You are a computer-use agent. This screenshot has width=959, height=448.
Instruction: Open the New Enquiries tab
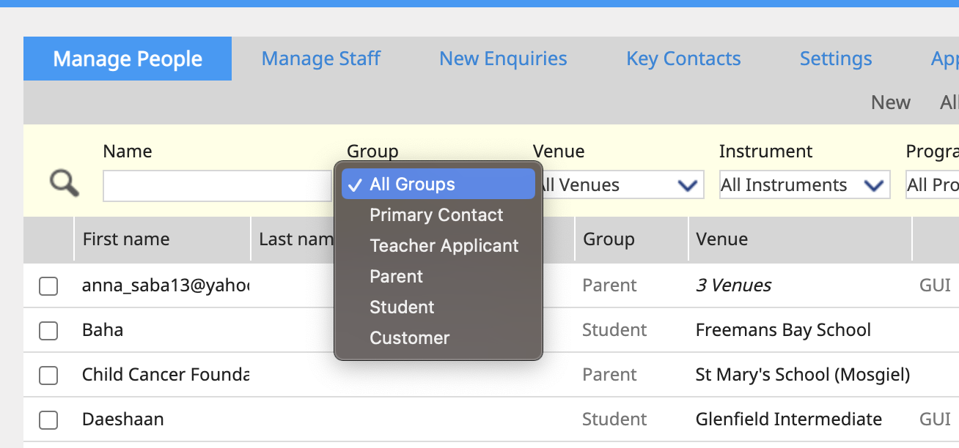(x=503, y=59)
